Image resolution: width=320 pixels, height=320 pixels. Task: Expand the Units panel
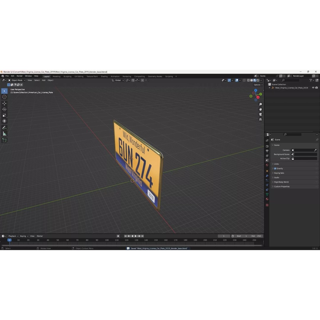click(295, 164)
